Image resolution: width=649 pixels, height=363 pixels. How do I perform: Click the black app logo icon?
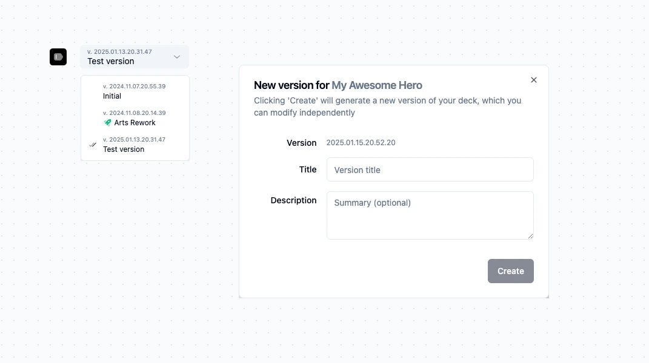[x=58, y=57]
